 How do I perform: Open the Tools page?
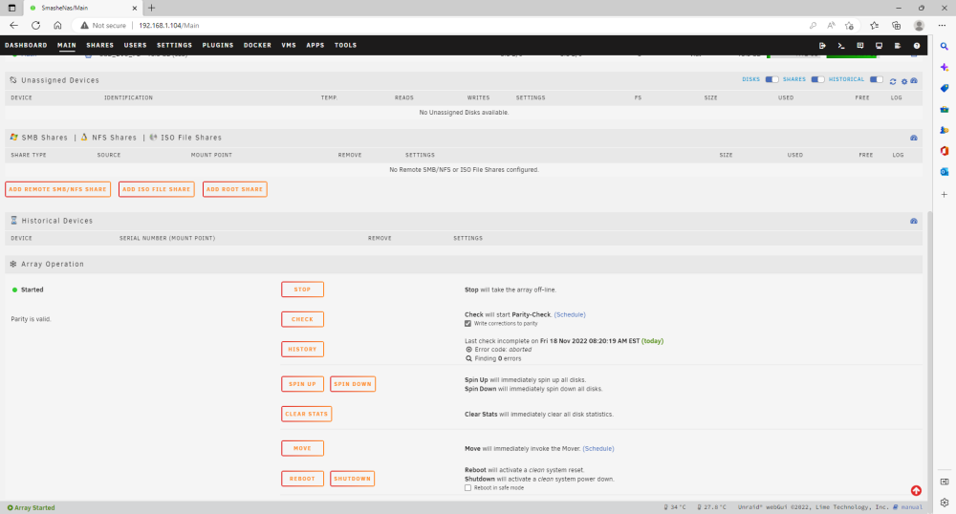345,45
